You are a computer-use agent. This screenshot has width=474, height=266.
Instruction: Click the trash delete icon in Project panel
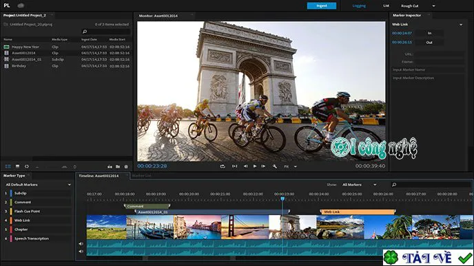click(126, 166)
